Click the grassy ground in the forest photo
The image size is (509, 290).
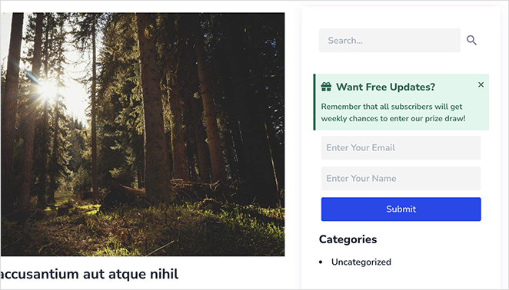[143, 232]
